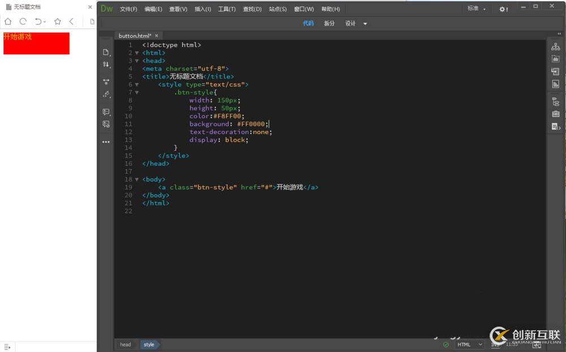
Task: Click the #FF0000 background color value in code
Action: click(x=252, y=124)
